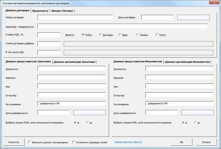221x149 pixels.
Task: Open the www.macros-vba.ru link
Action: (x=128, y=142)
